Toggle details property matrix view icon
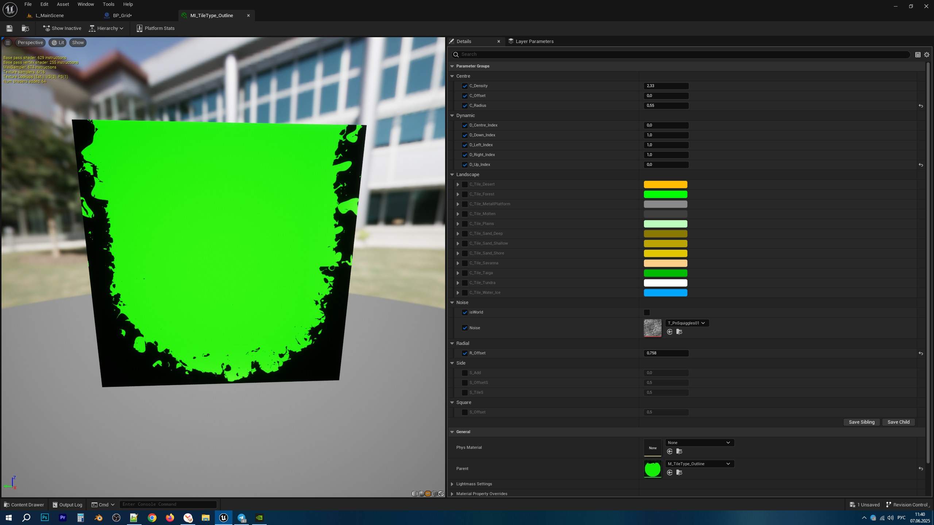The height and width of the screenshot is (525, 934). [x=918, y=55]
